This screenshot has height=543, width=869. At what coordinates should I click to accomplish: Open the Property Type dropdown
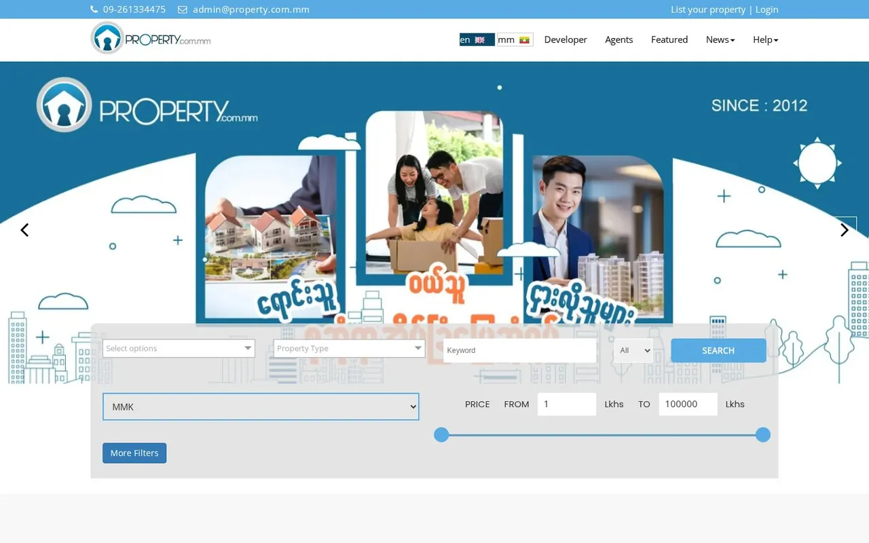[x=349, y=348]
